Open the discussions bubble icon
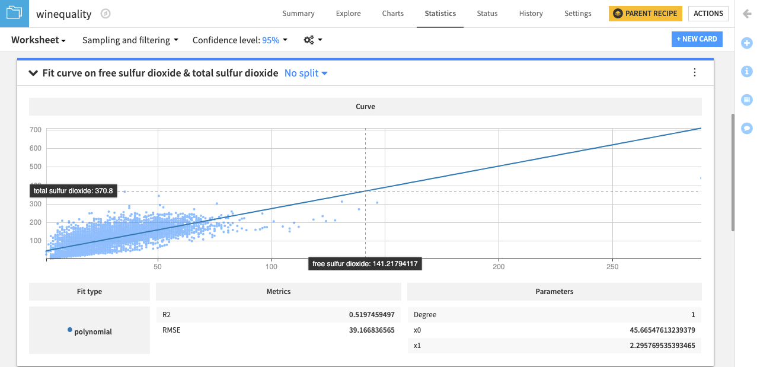The width and height of the screenshot is (757, 367). point(746,128)
